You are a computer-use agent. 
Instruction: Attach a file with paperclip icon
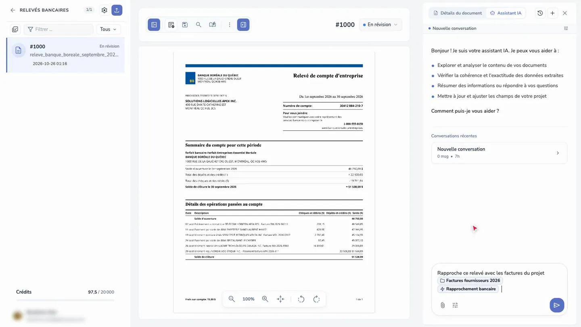point(443,305)
